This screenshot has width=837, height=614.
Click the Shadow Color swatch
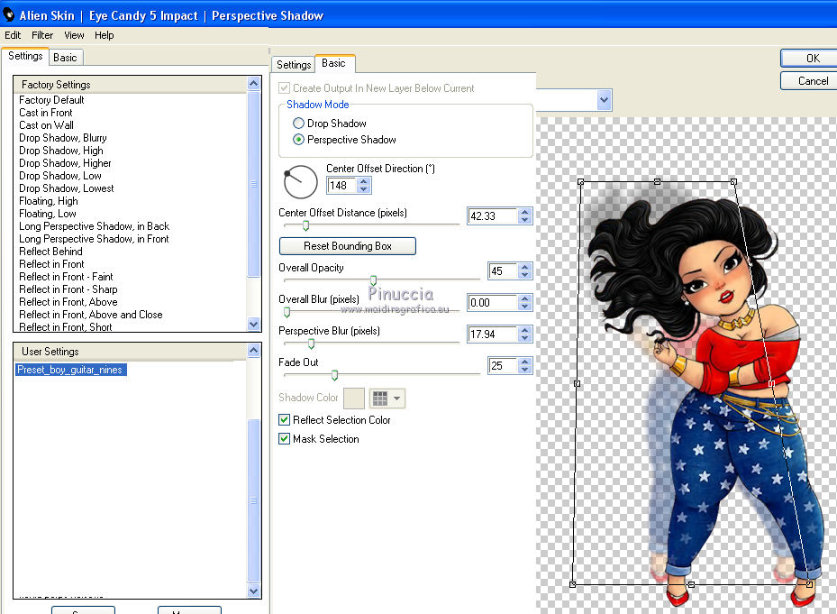click(x=354, y=399)
